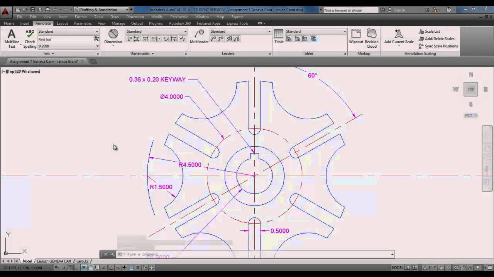Insert a Table
Screen dimensions: 494x277
click(x=279, y=37)
